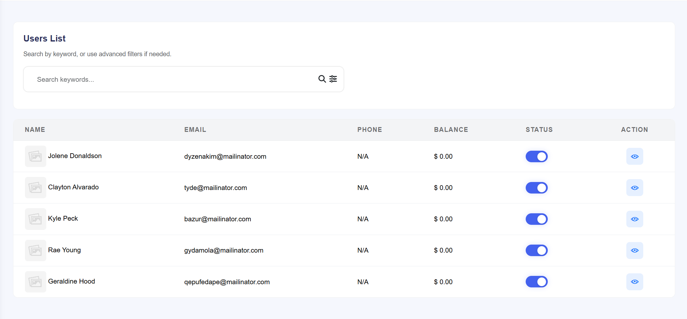The width and height of the screenshot is (687, 319).
Task: Click Jolene Donaldson's avatar placeholder icon
Action: pyautogui.click(x=35, y=156)
